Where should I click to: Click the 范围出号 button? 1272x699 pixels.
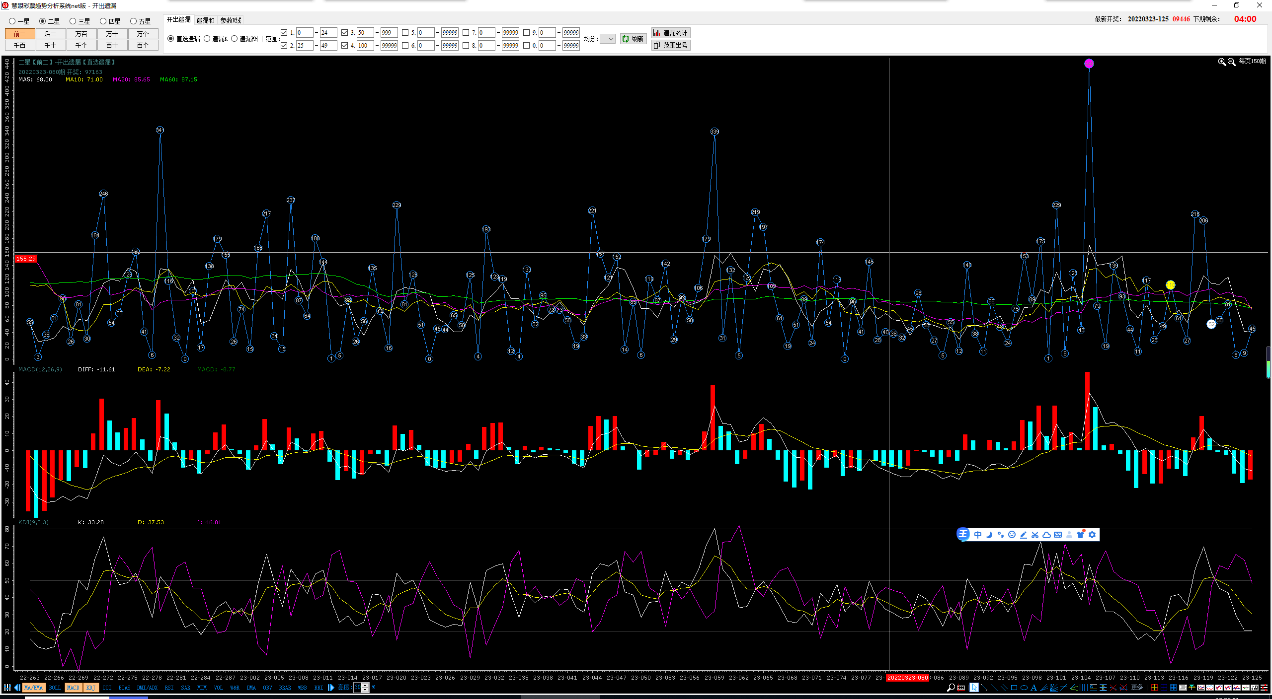(671, 45)
